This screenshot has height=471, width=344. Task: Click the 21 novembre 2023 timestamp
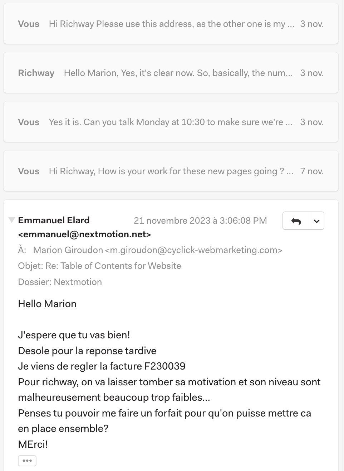(200, 221)
